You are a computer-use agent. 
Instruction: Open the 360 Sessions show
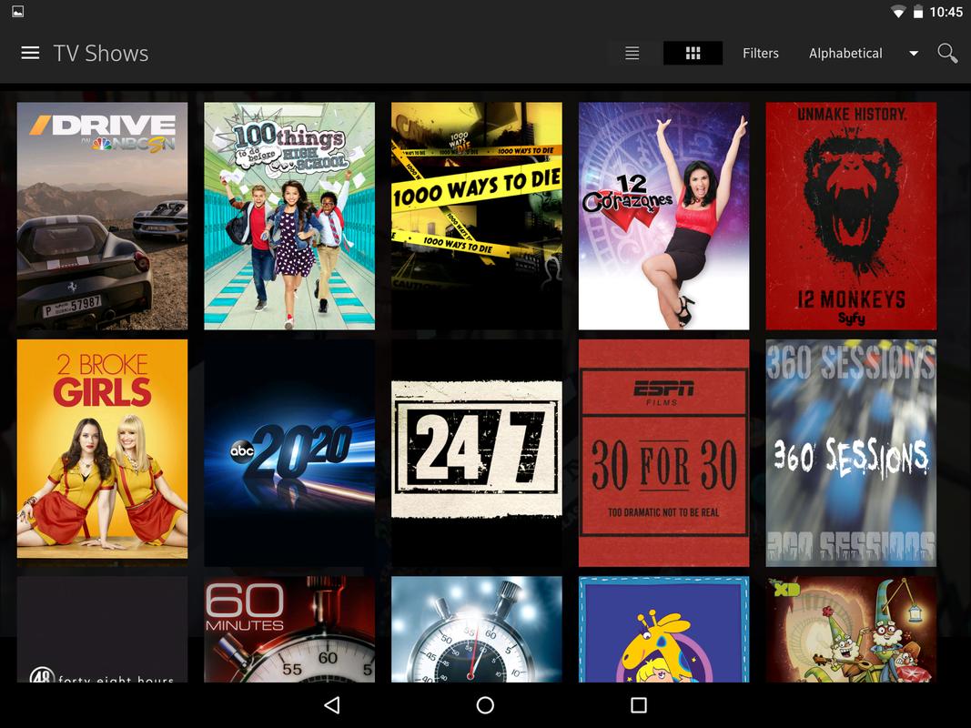[x=851, y=452]
